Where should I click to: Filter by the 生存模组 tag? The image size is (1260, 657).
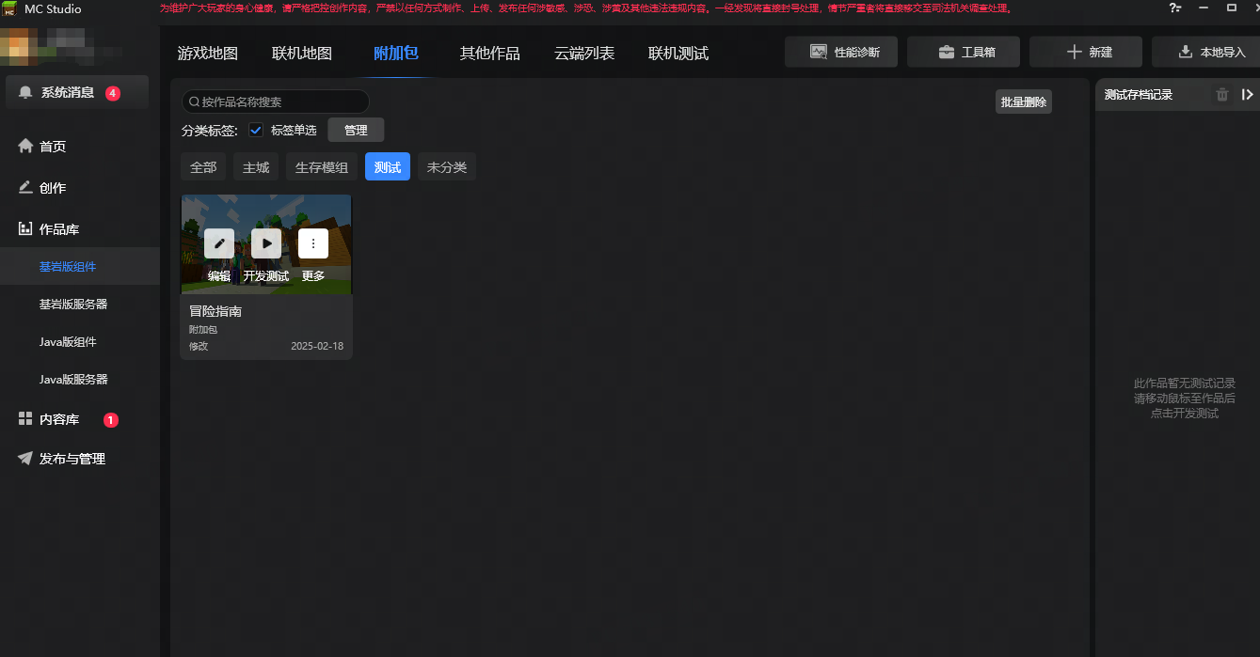[321, 167]
